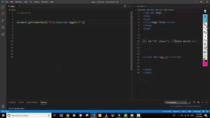Select the arrow cursor tool in annotation toolbar
This screenshot has height=118, width=210.
coord(205,20)
